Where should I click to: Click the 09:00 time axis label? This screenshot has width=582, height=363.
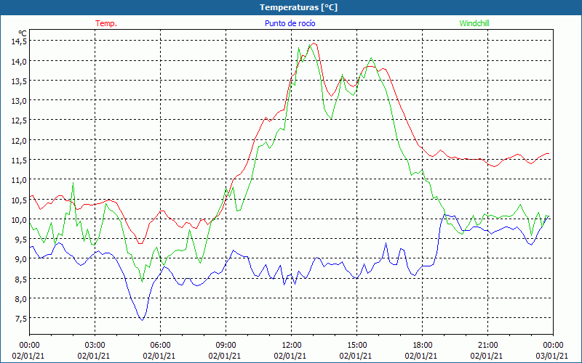[x=226, y=346]
